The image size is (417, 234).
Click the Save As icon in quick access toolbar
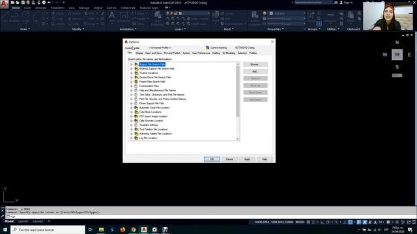tap(28, 3)
